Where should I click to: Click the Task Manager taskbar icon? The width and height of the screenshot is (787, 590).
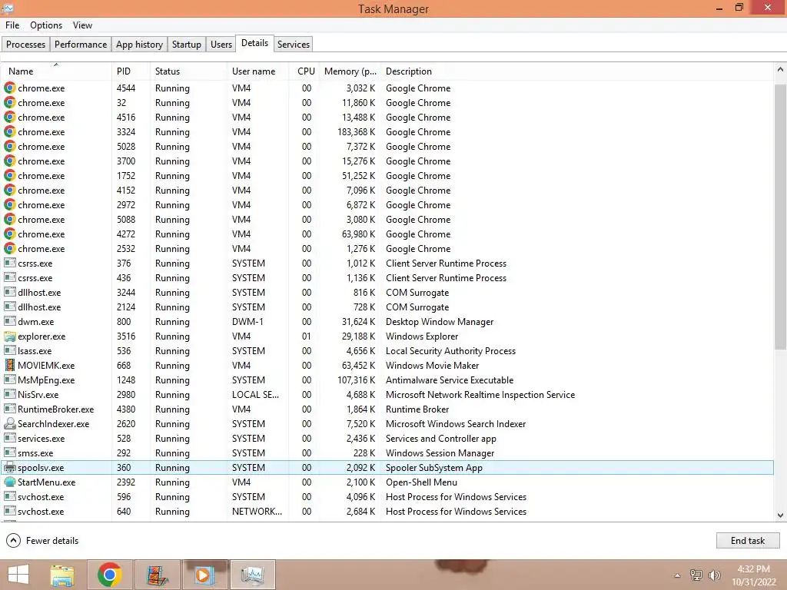tap(252, 575)
